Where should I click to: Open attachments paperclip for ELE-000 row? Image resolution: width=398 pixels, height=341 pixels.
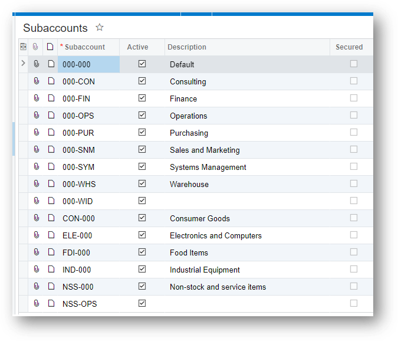[x=37, y=235]
